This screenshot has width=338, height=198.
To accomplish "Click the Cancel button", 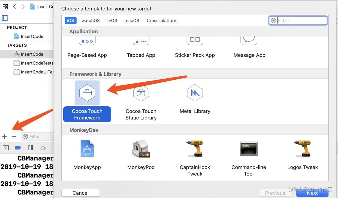I will [81, 193].
